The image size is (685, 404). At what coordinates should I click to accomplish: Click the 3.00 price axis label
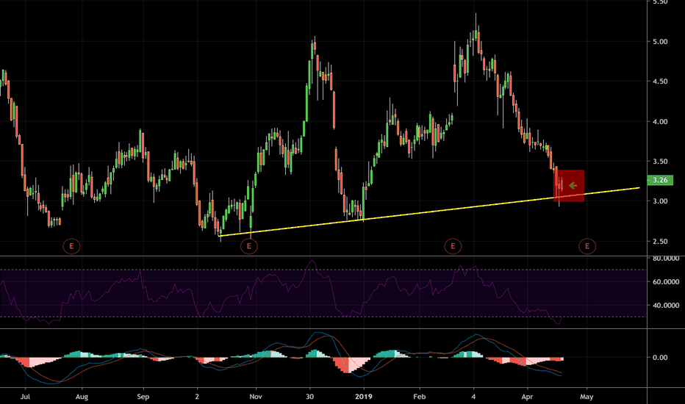pyautogui.click(x=660, y=201)
